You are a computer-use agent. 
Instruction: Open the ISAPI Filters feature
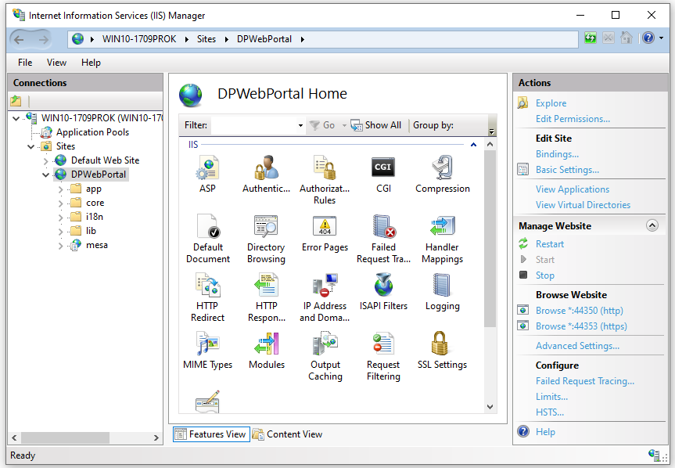click(x=383, y=291)
